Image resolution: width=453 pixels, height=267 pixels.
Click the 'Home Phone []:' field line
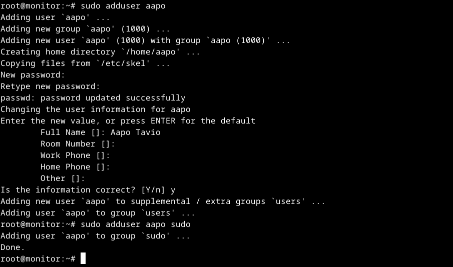click(x=75, y=167)
